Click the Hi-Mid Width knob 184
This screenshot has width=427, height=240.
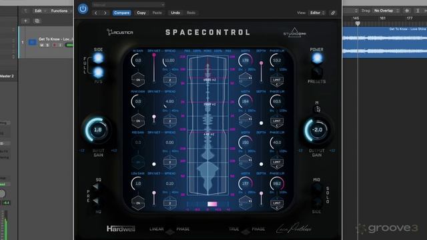click(x=245, y=101)
